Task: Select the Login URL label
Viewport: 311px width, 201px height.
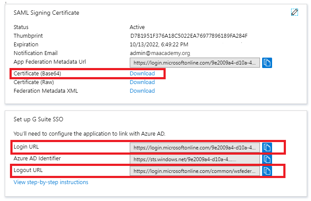Action: pos(26,146)
